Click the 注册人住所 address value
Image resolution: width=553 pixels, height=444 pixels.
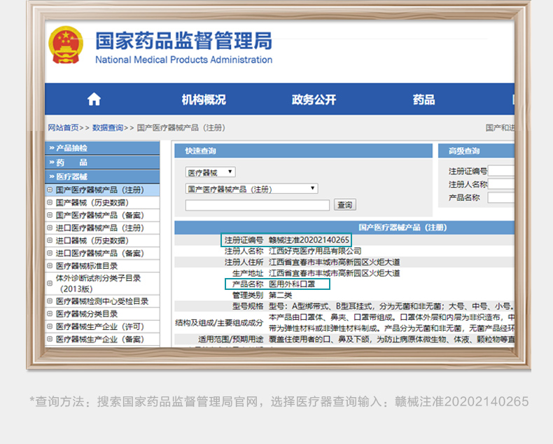335,262
